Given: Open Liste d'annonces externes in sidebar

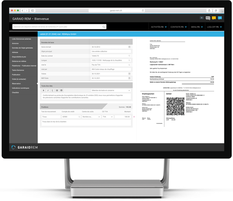Looking at the screenshot, I should click(22, 39).
